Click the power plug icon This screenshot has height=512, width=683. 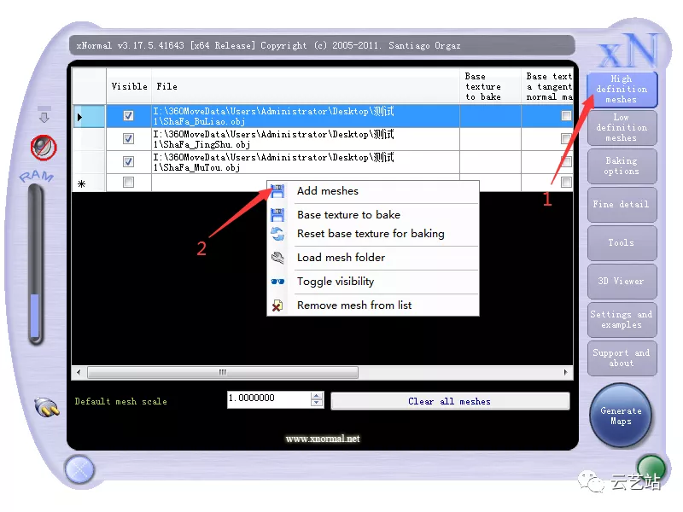point(47,408)
